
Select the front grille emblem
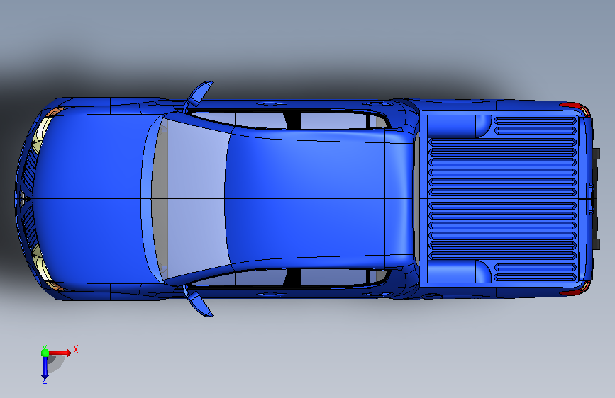pos(24,198)
